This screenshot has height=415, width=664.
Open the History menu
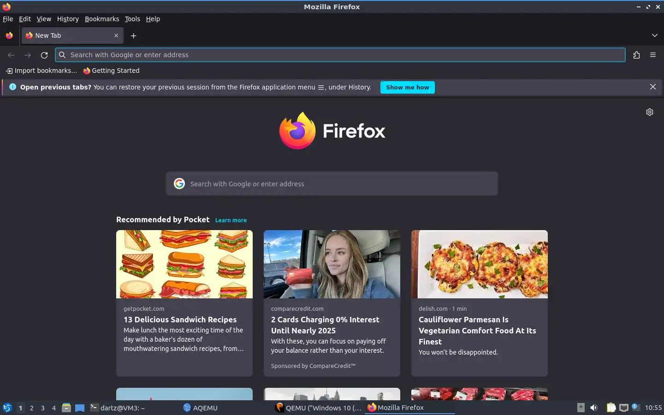[x=68, y=19]
